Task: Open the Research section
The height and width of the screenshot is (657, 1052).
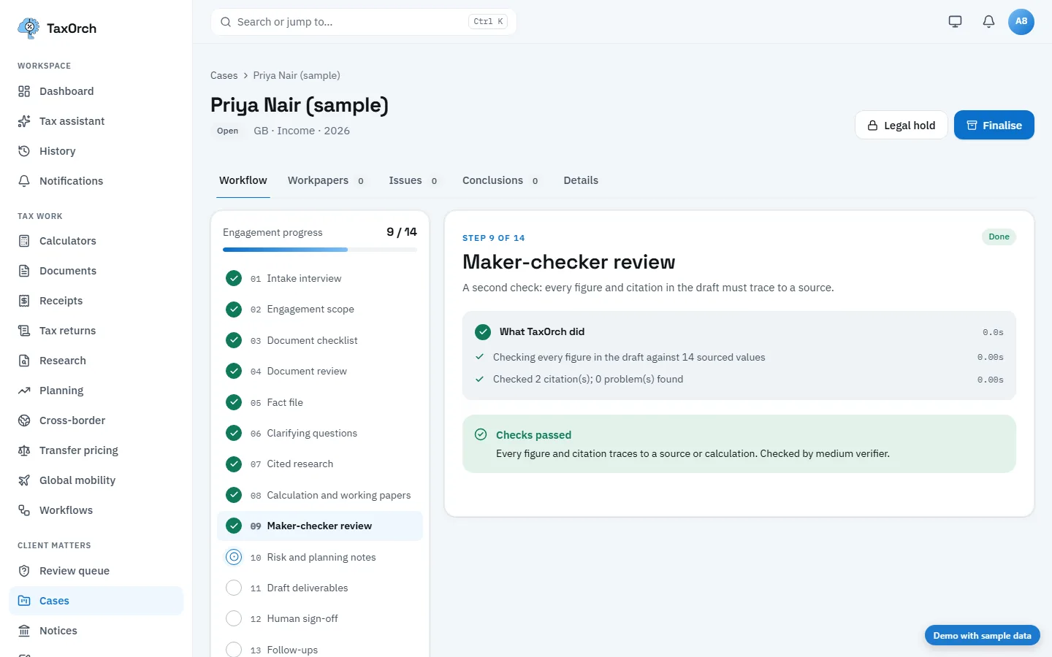Action: pyautogui.click(x=96, y=361)
